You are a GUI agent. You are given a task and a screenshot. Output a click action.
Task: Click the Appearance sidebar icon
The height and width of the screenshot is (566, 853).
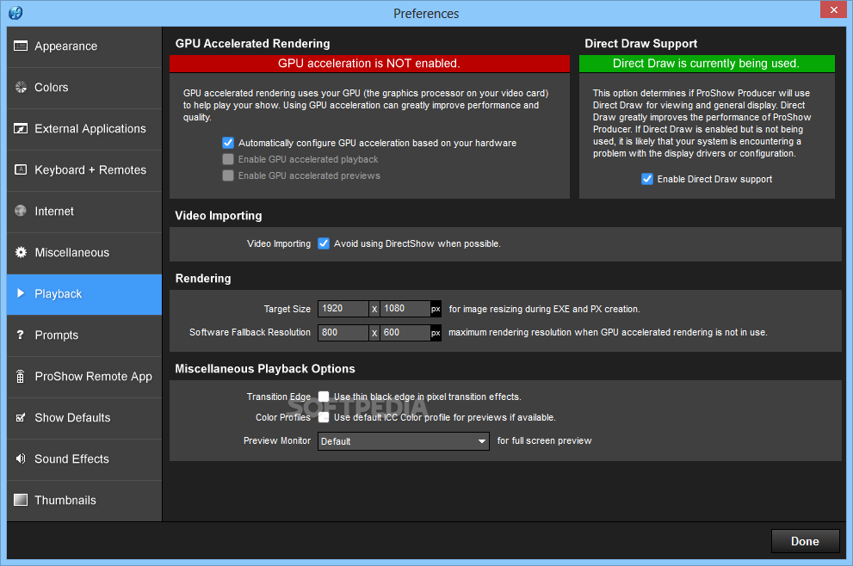coord(21,46)
